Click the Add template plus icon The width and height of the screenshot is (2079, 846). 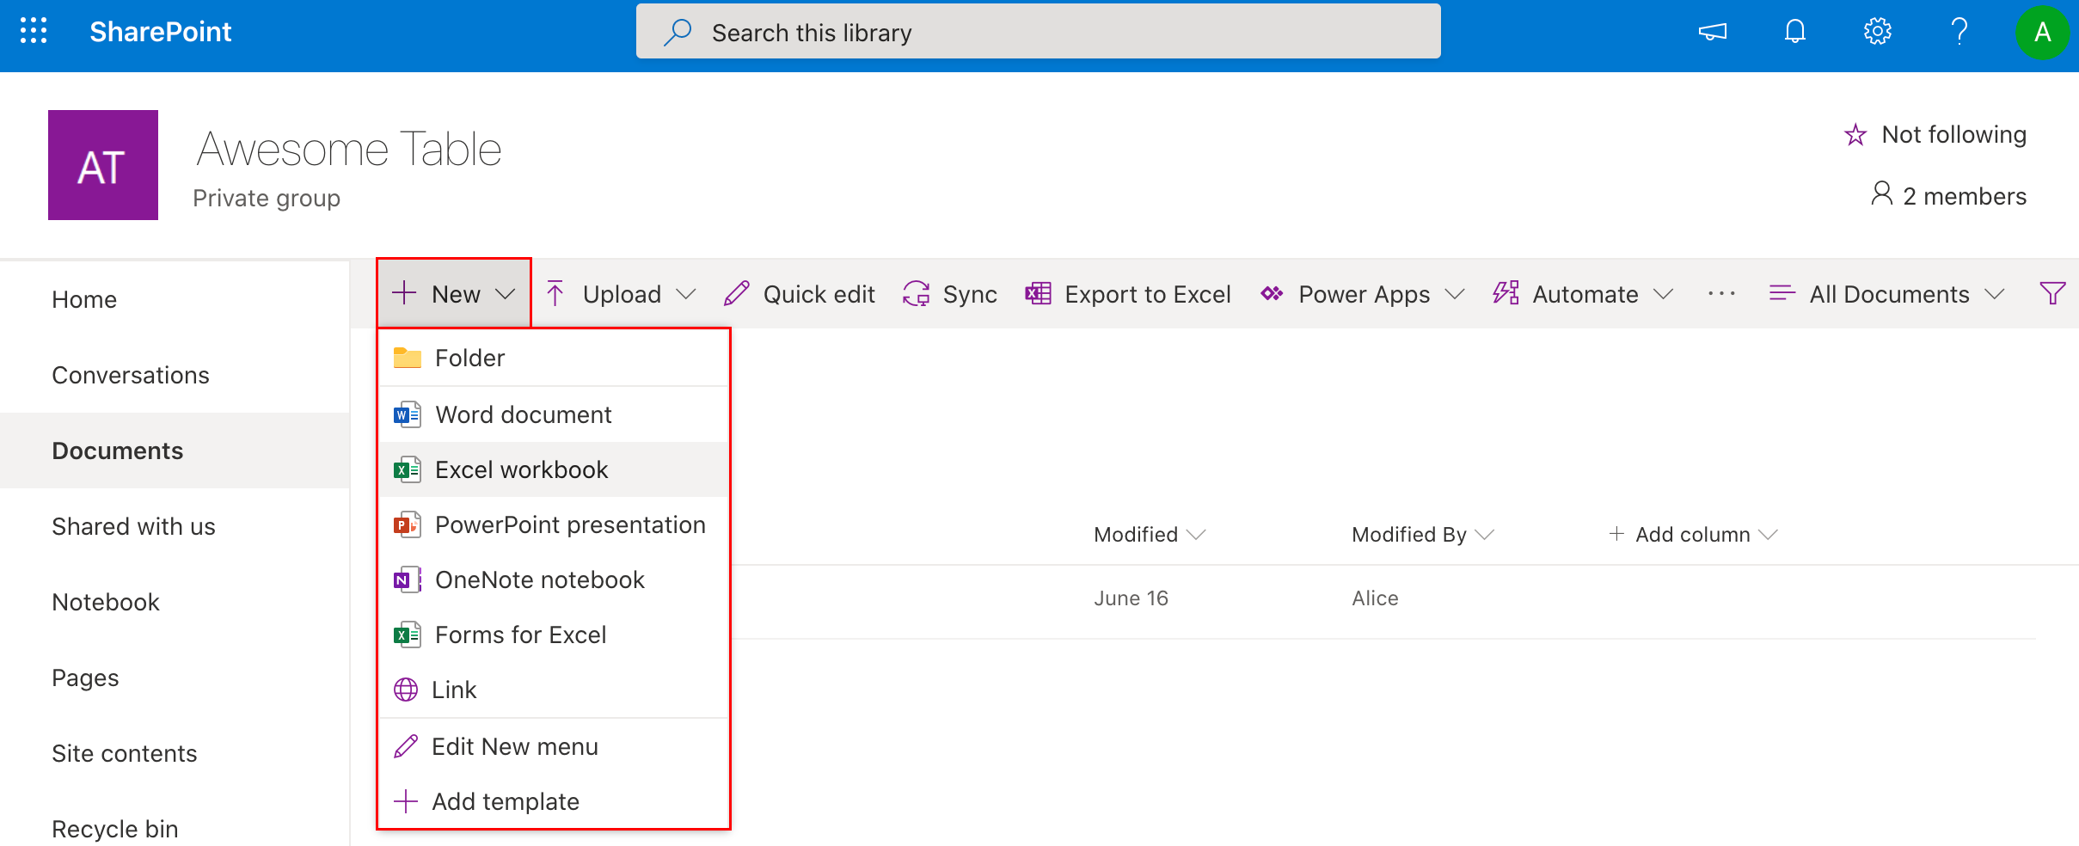pyautogui.click(x=406, y=801)
